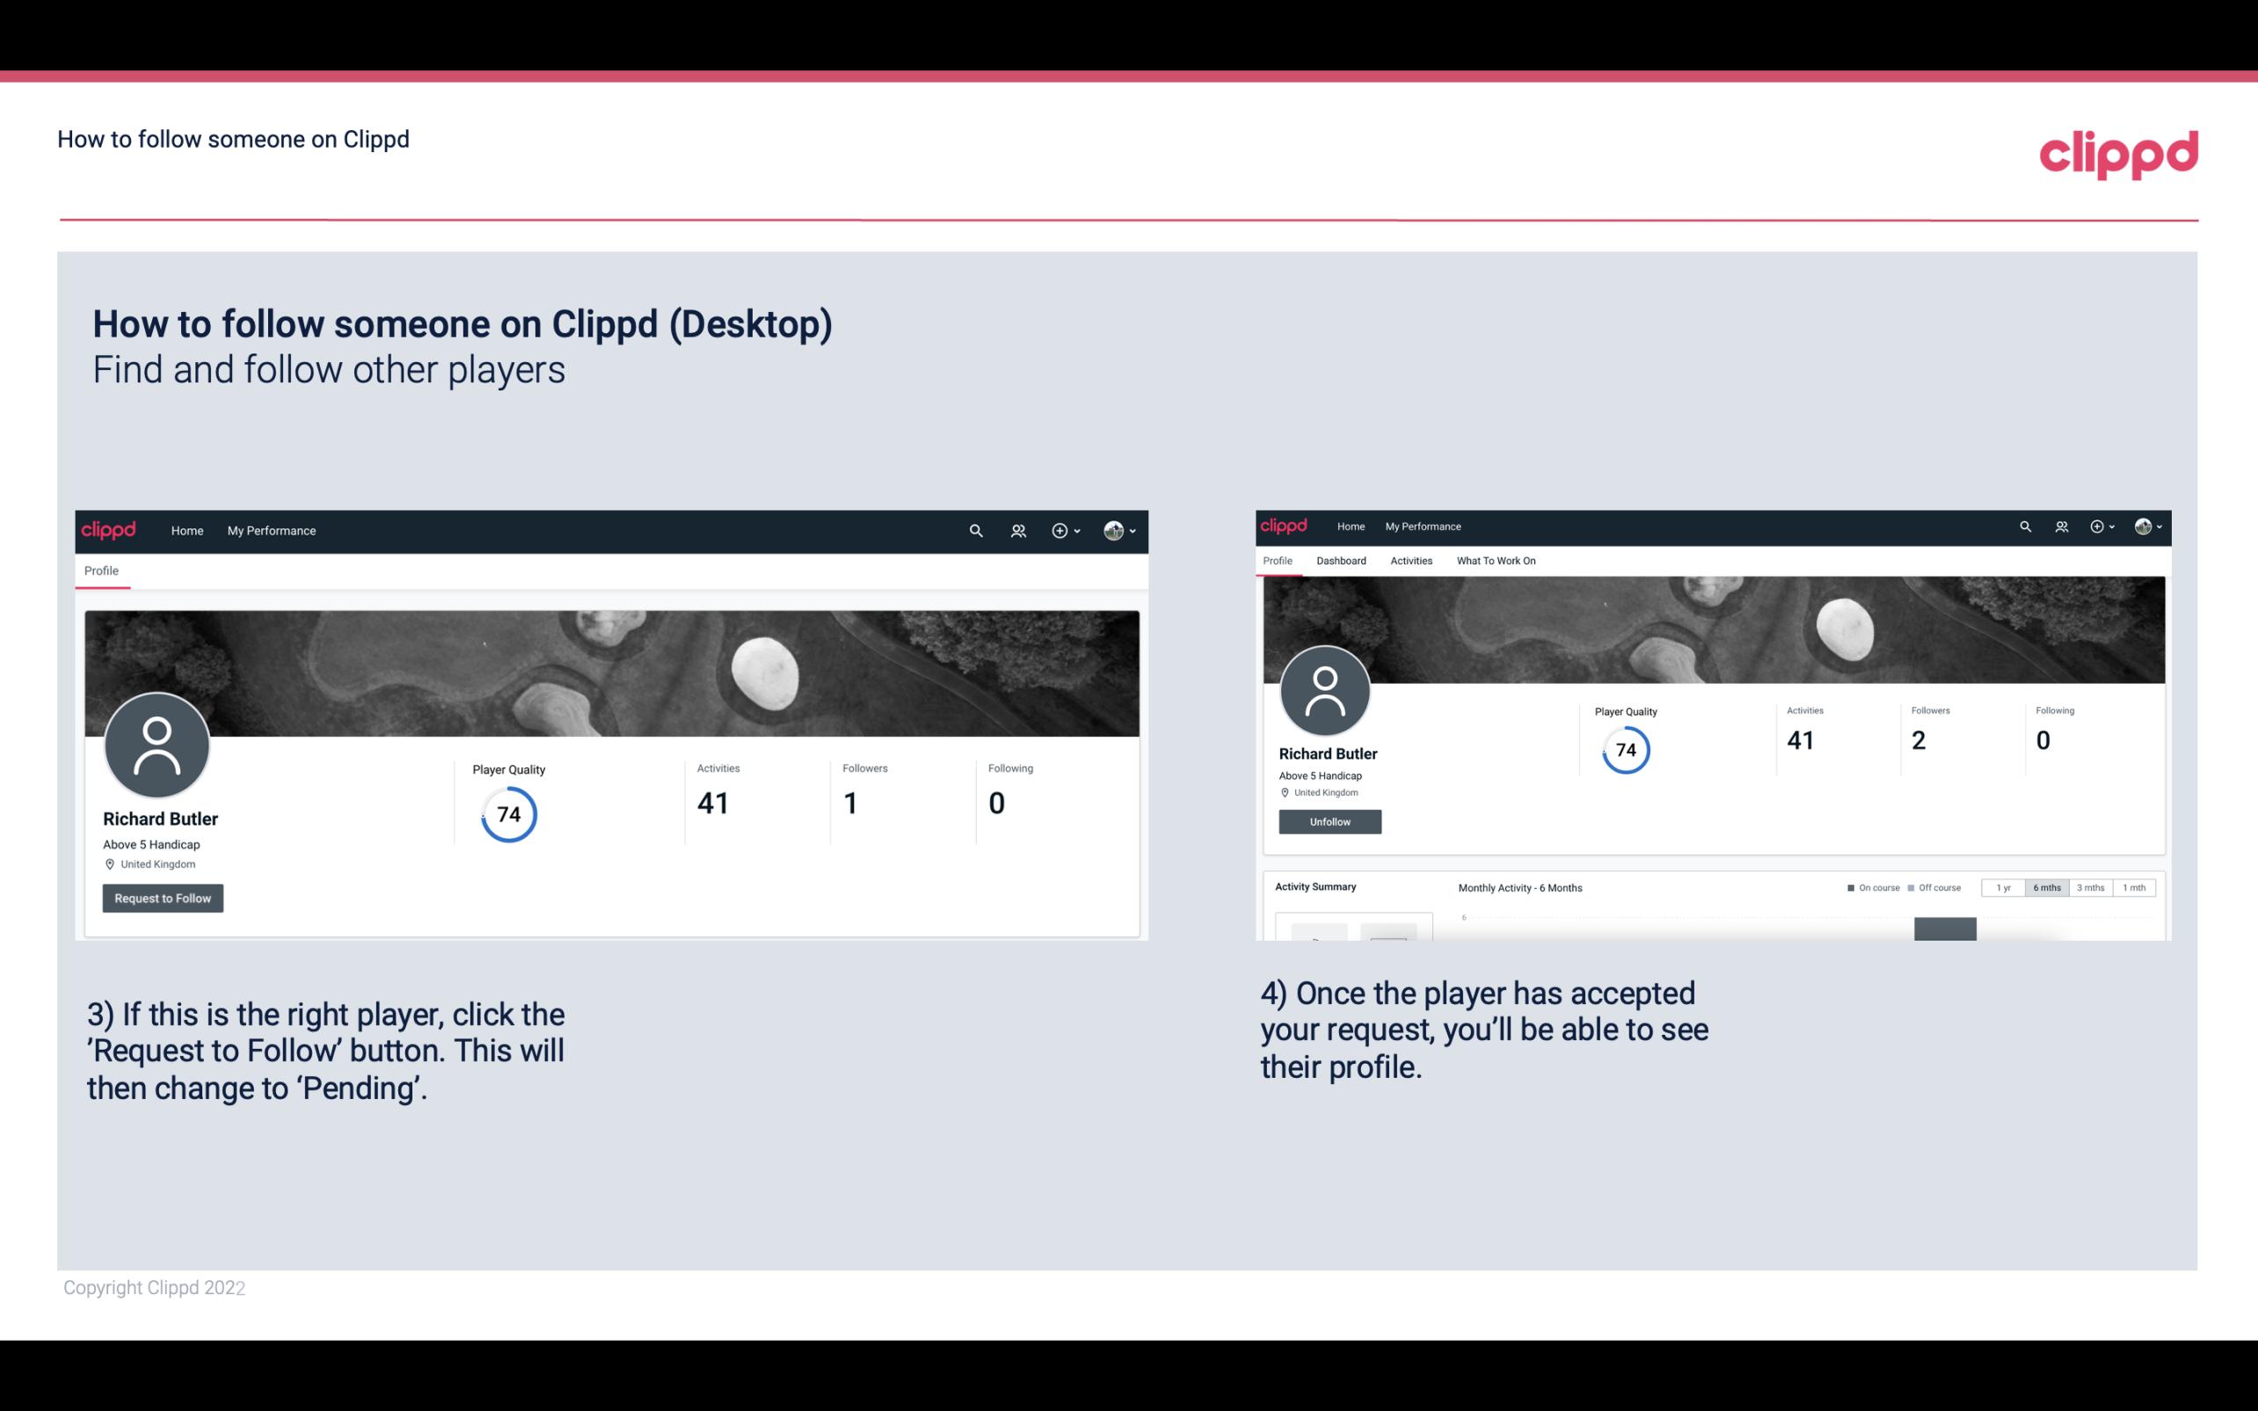Click the Clippd home logo icon
Viewport: 2258px width, 1411px height.
point(111,530)
